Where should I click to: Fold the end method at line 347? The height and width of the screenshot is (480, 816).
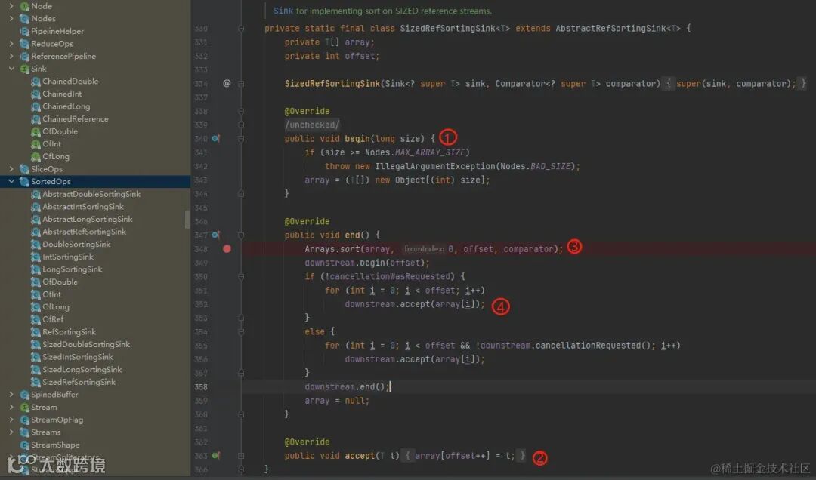tap(241, 235)
